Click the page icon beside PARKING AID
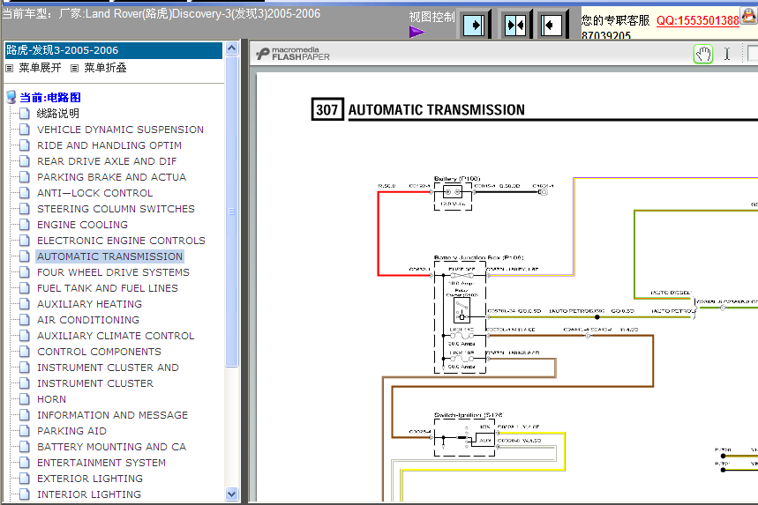The width and height of the screenshot is (758, 505). (24, 431)
